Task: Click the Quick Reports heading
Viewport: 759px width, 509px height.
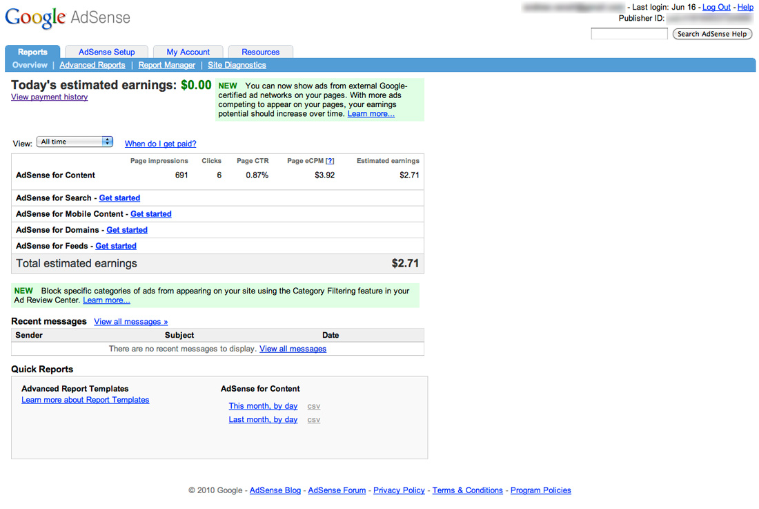Action: 42,369
